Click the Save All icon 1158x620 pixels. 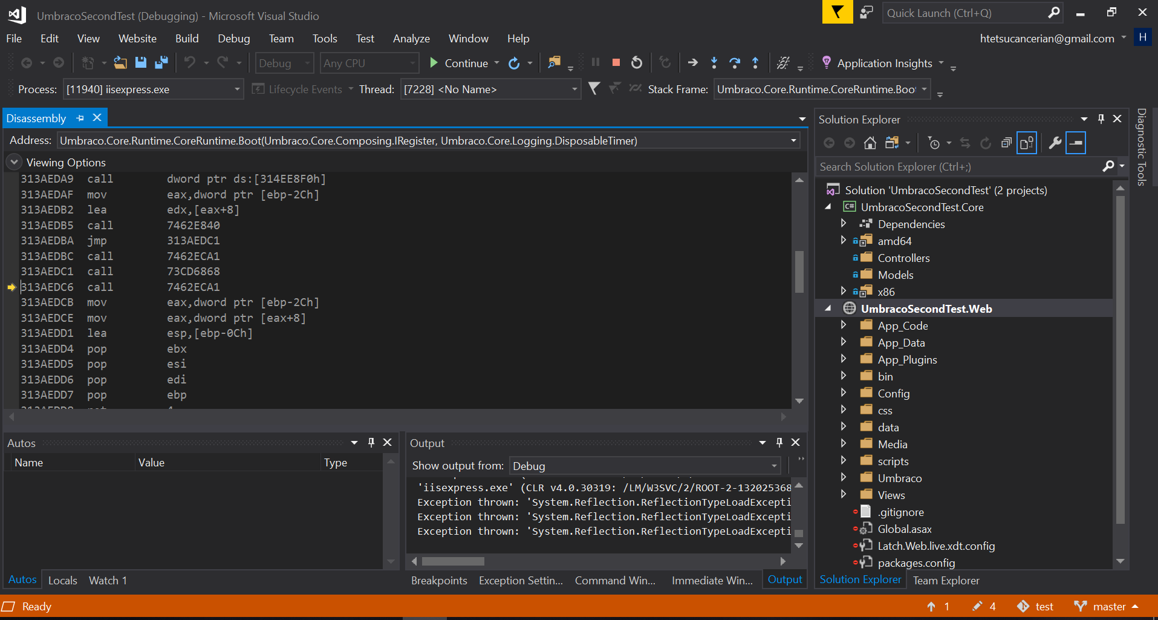coord(161,63)
